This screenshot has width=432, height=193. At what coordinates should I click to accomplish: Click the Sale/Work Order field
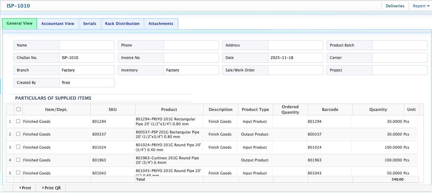295,70
